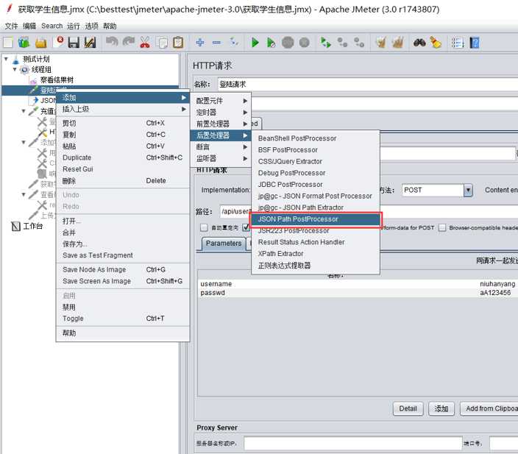Screen dimensions: 518x454
Task: Toggle the 自动重定向 checkbox
Action: click(x=204, y=227)
